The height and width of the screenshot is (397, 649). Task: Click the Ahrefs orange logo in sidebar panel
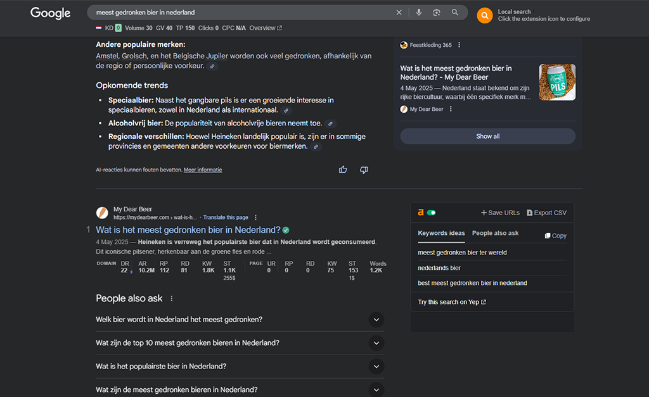(421, 213)
